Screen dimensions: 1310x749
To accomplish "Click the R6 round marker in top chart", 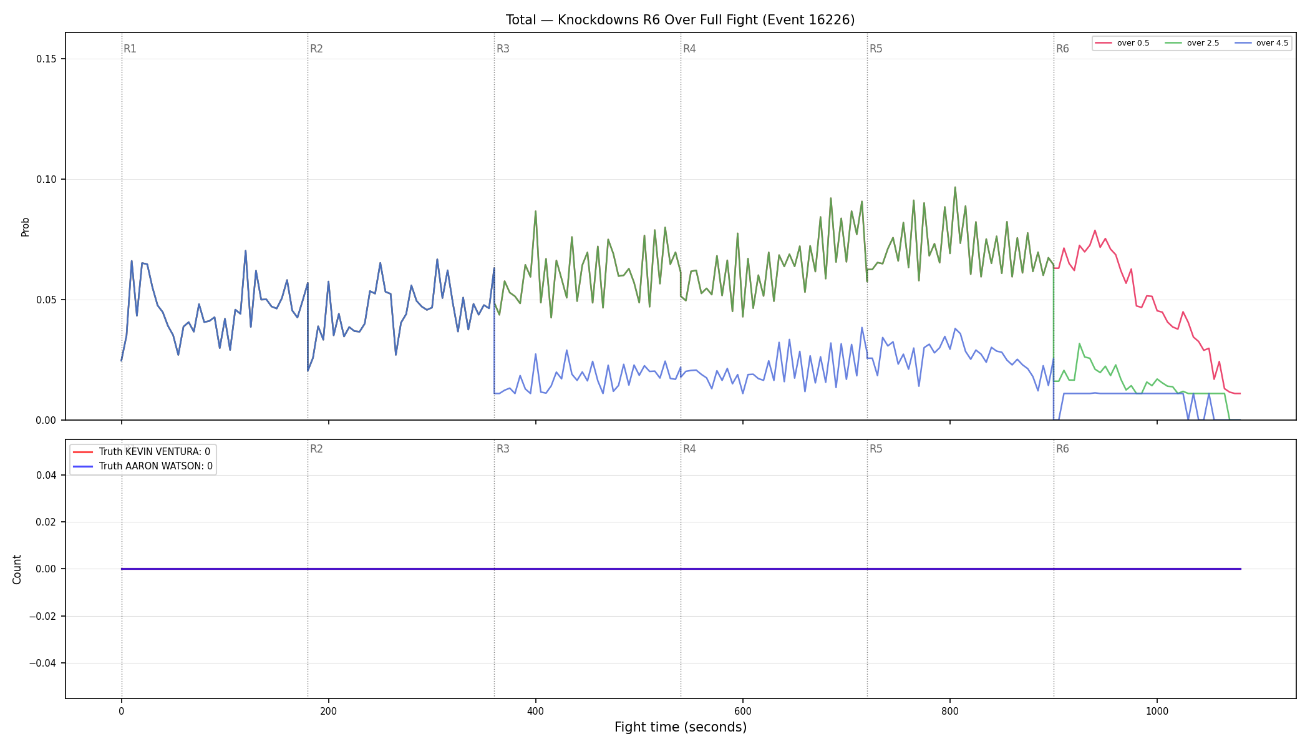I will click(1062, 49).
